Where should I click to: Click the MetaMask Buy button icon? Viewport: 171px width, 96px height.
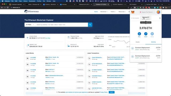pyautogui.click(x=139, y=34)
